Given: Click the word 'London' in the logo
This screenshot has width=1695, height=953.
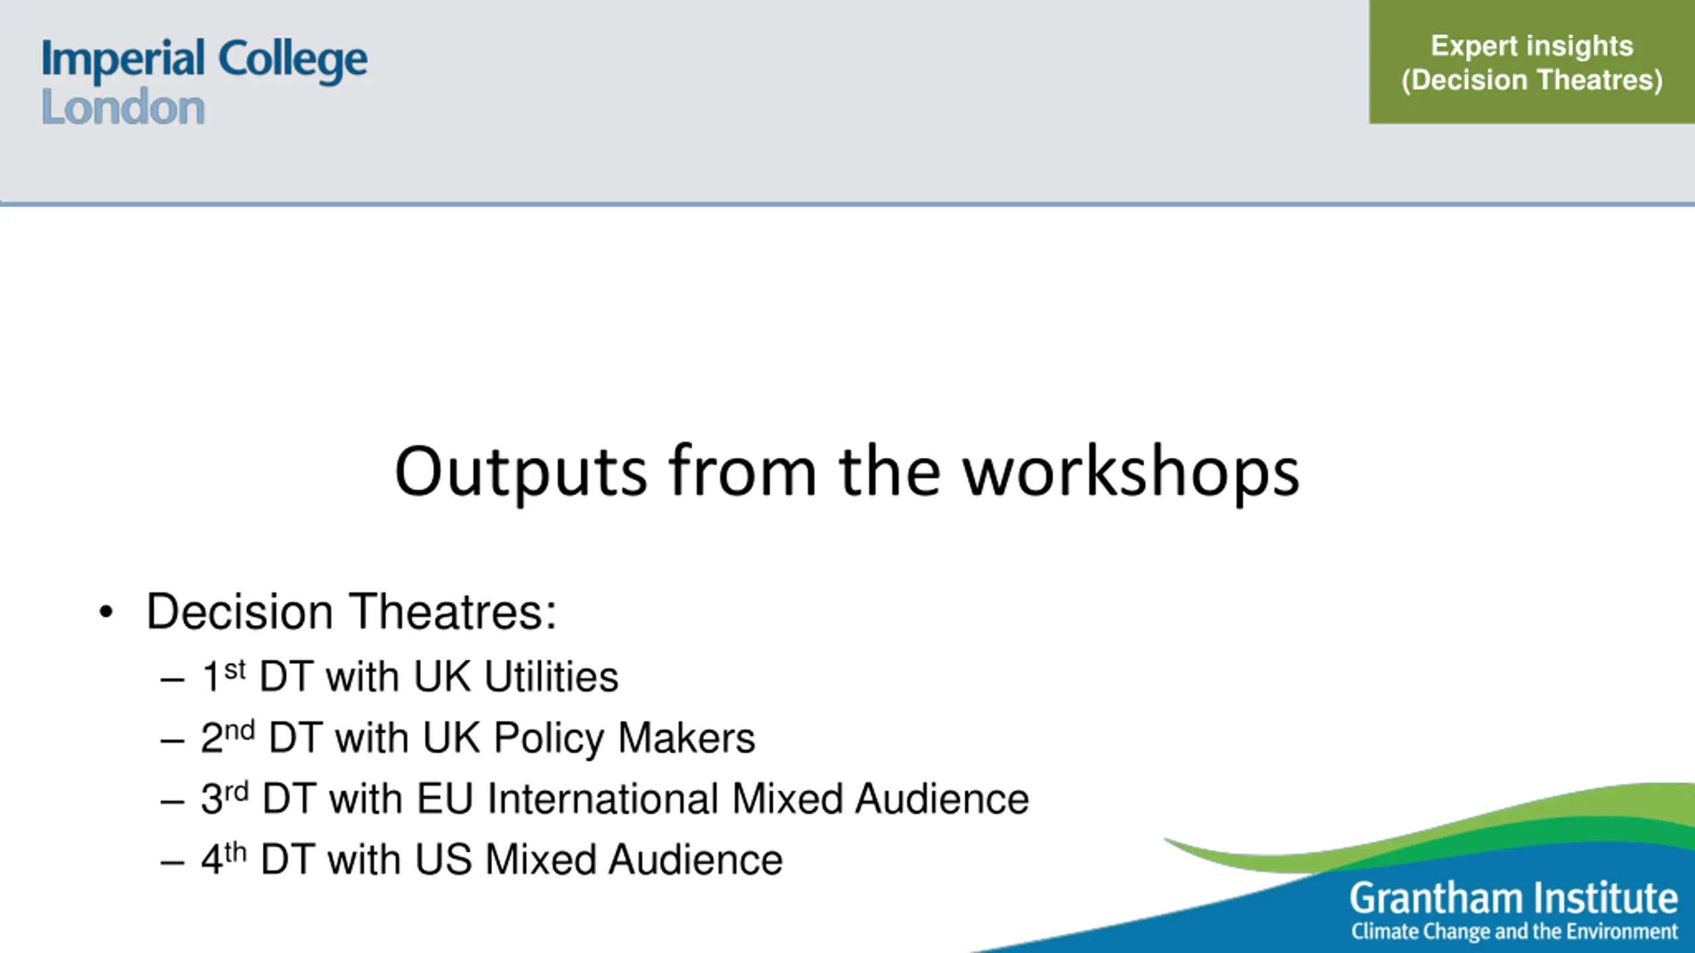Looking at the screenshot, I should point(123,107).
